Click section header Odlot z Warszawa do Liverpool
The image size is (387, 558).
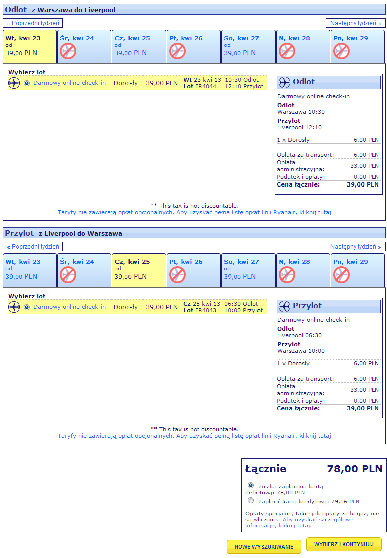tap(194, 9)
